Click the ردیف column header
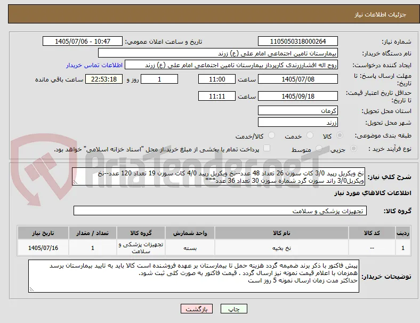This screenshot has height=323, width=420. click(402, 233)
